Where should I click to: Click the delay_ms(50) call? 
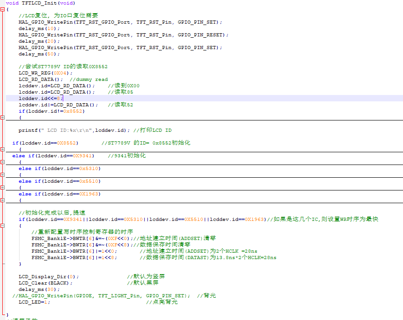click(39, 54)
